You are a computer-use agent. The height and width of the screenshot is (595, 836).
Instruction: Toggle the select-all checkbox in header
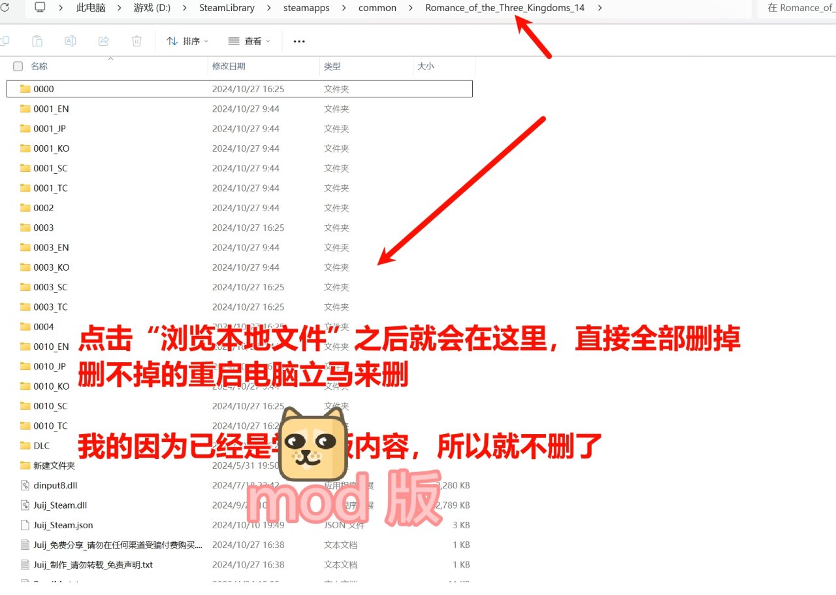(18, 66)
